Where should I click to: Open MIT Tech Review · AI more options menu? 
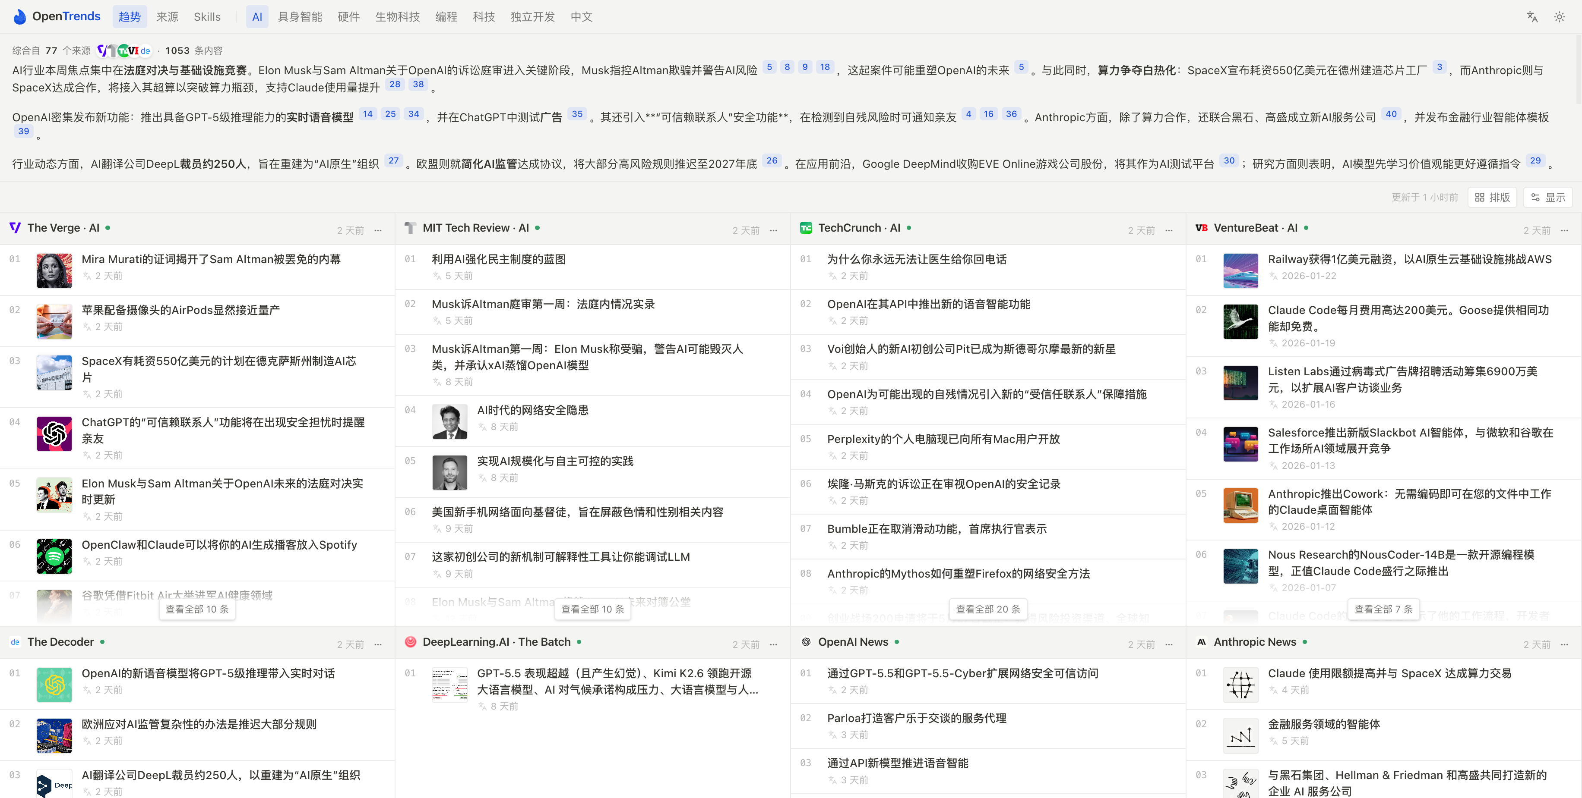pos(774,230)
